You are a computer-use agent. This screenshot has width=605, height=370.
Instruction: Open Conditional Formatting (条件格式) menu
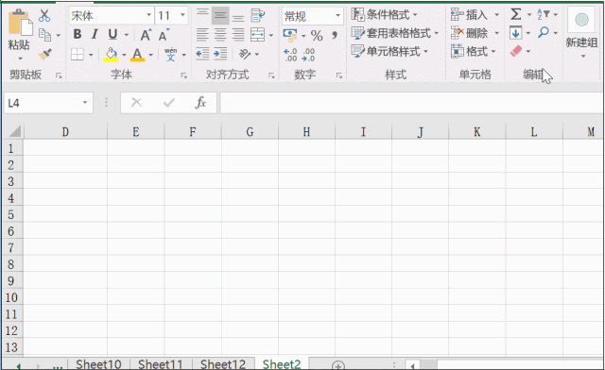[x=385, y=15]
